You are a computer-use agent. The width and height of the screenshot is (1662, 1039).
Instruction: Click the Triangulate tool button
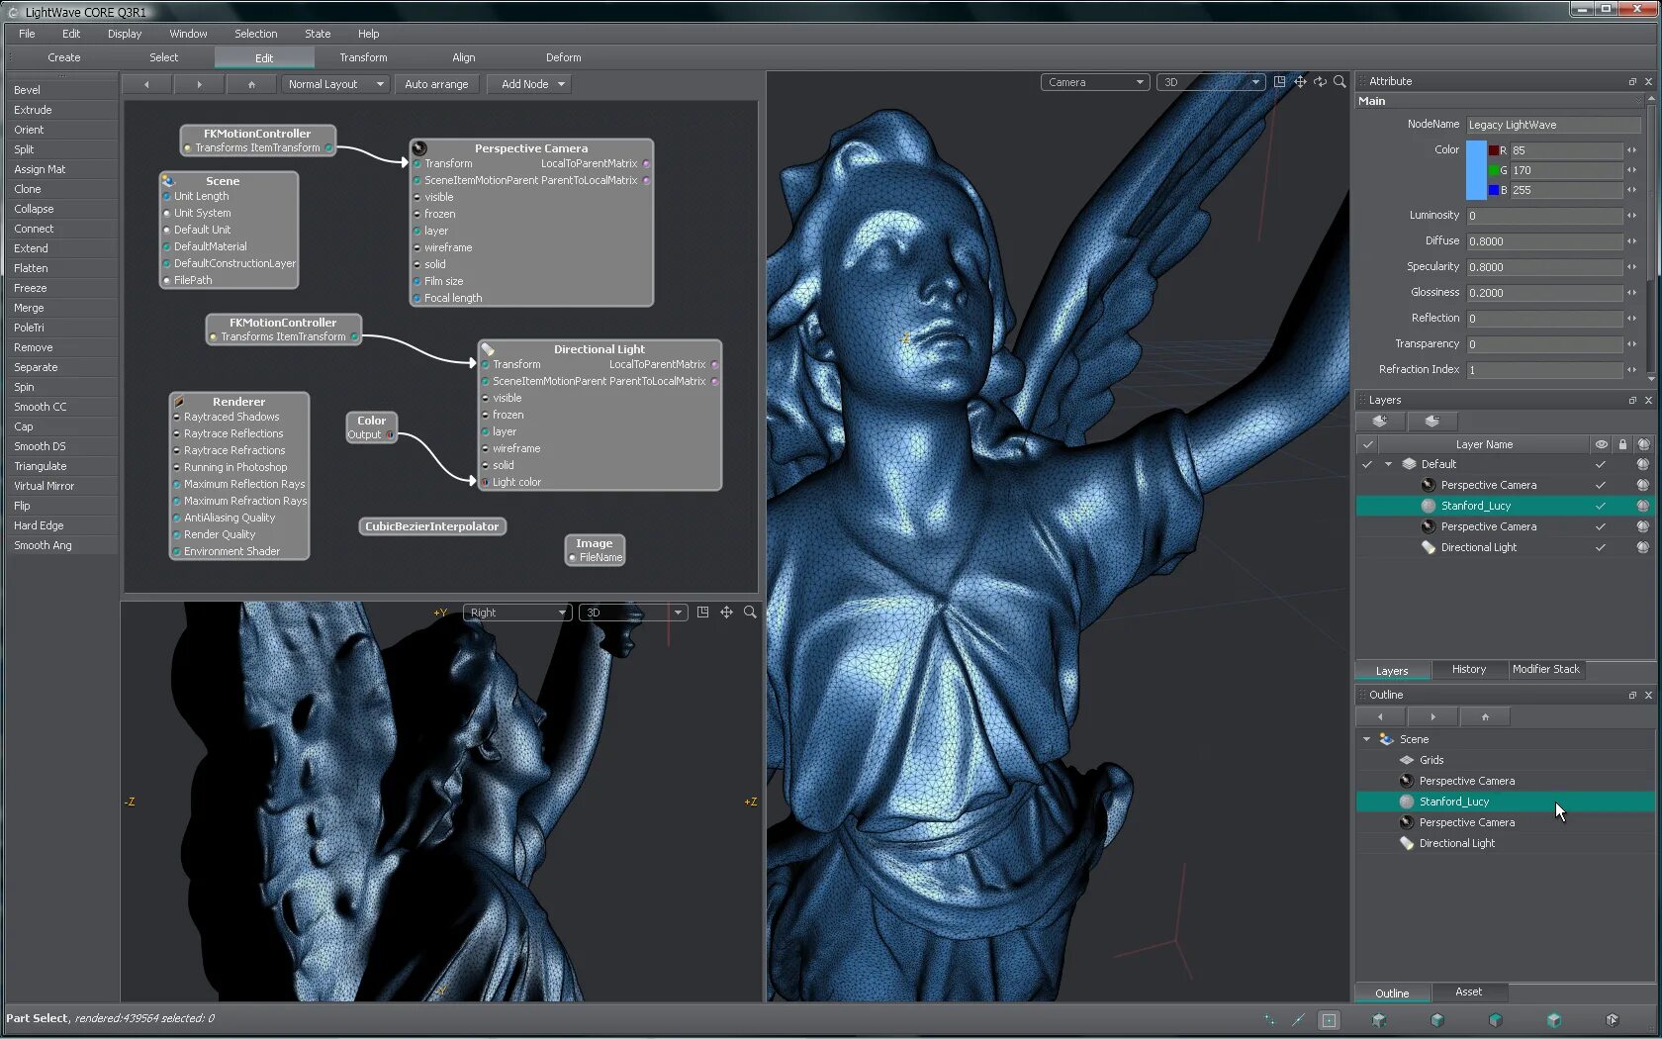[x=61, y=466]
